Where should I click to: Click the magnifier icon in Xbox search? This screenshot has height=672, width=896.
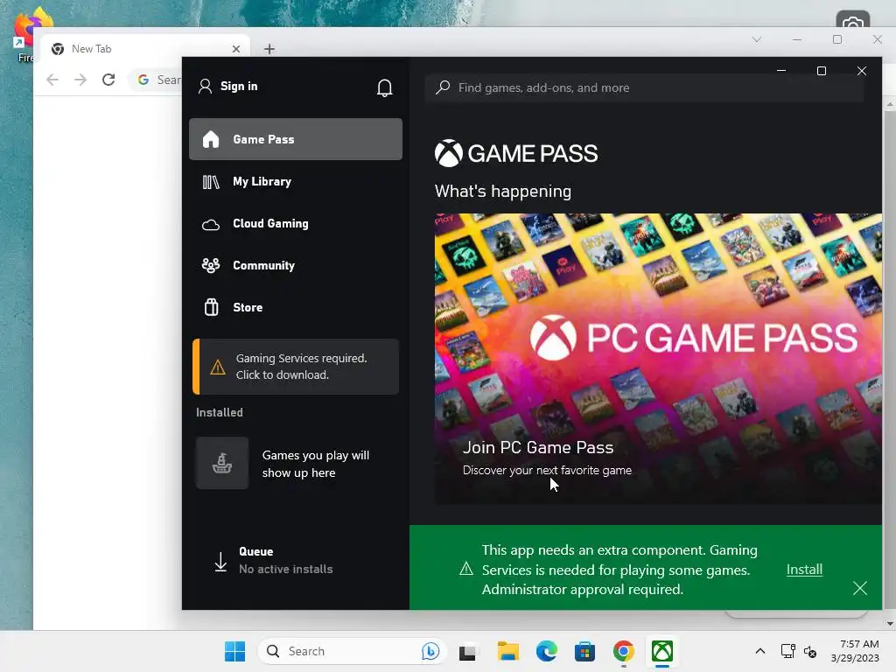pos(442,87)
